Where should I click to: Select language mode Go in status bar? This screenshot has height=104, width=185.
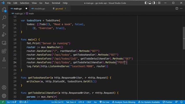point(95,102)
